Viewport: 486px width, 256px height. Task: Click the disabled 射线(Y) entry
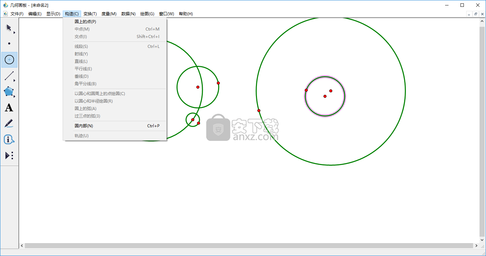[115, 54]
